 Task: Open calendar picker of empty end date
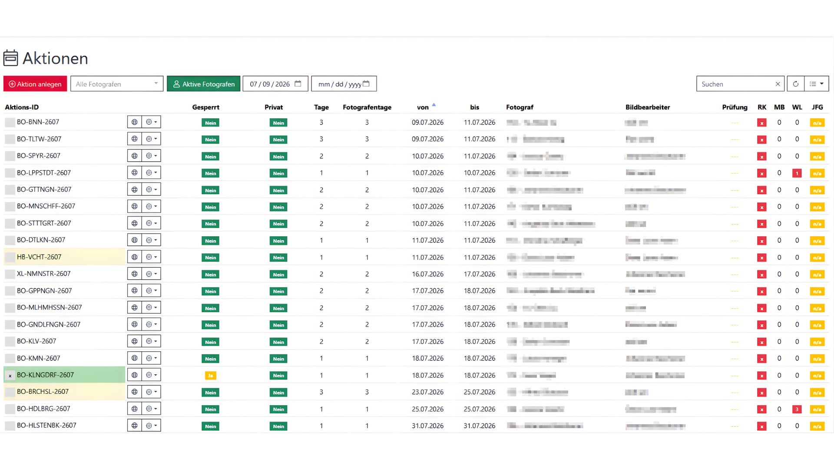(x=366, y=84)
